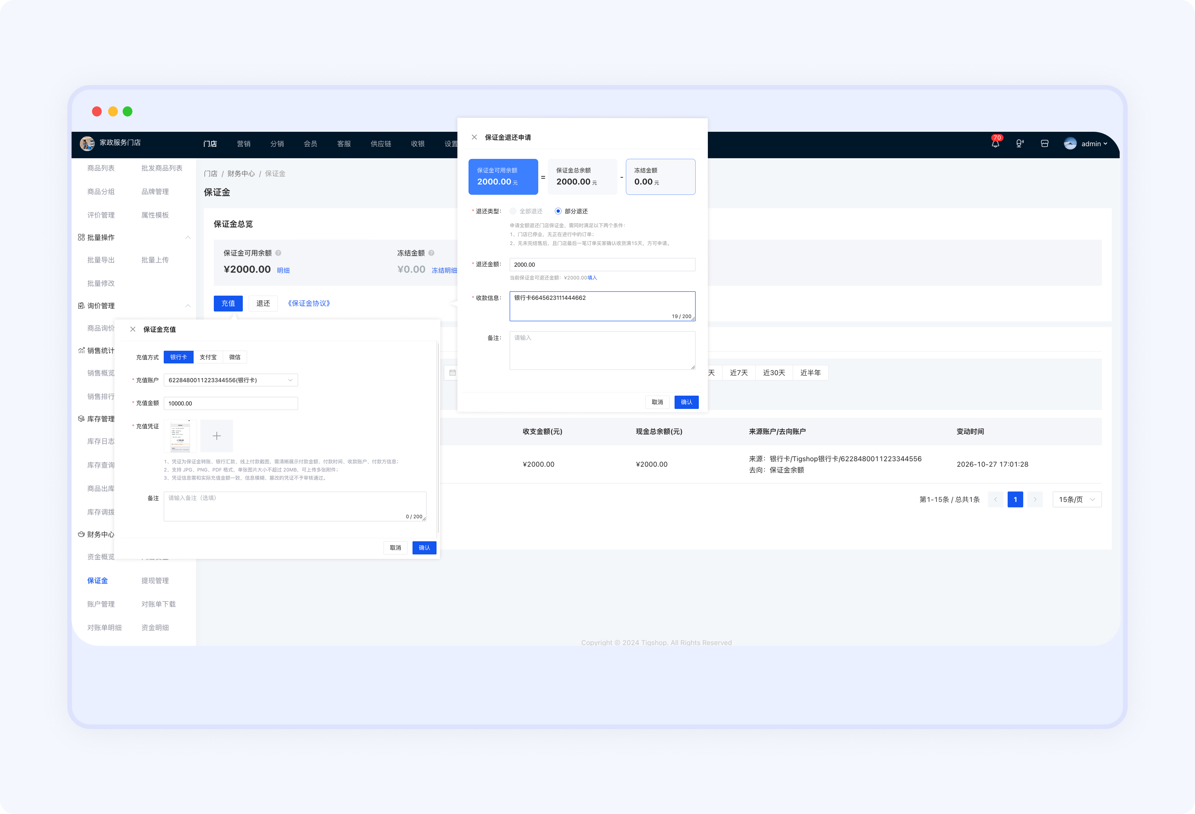Collapse the 批量操作 sidebar group
Viewport: 1195px width, 814px height.
188,237
